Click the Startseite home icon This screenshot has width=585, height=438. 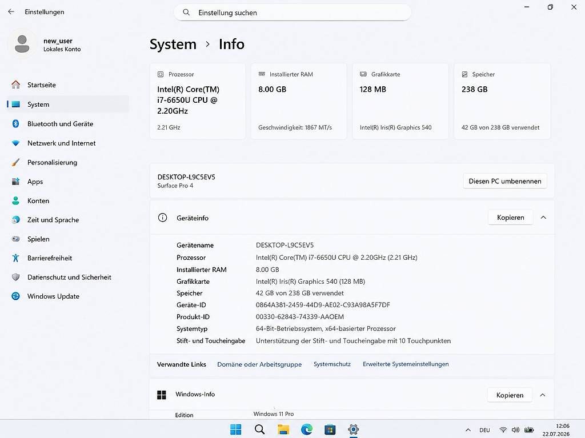coord(15,85)
